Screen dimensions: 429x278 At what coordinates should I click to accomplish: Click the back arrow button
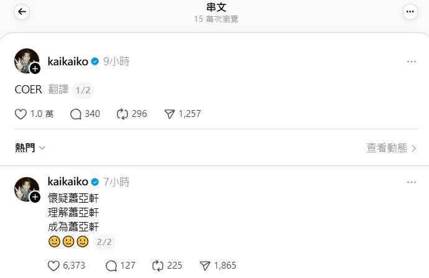(x=22, y=12)
